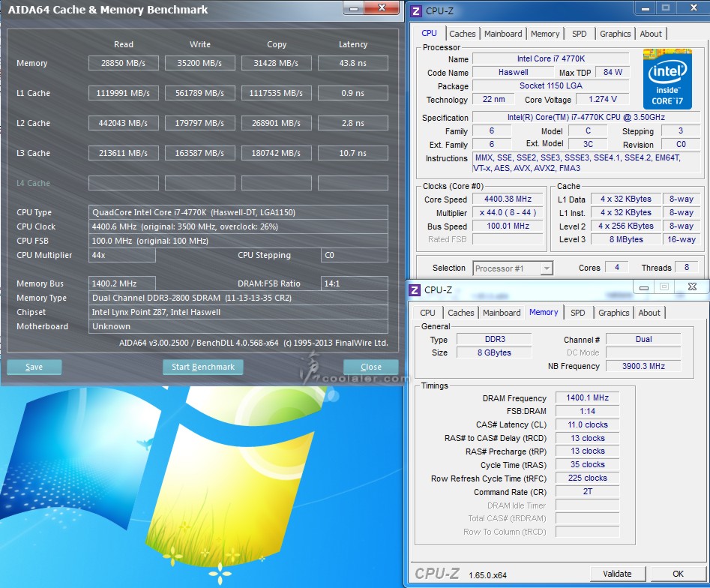The image size is (710, 588).
Task: Click the Bus Speed value 100.01 MHz
Action: pos(508,226)
